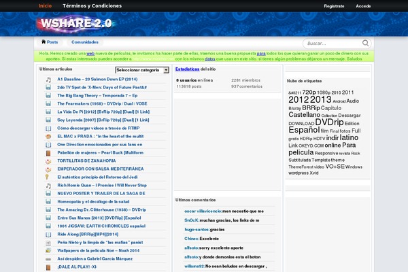Click icon beside 2do TV Spot X-Men
This screenshot has height=272, width=408.
point(48,87)
